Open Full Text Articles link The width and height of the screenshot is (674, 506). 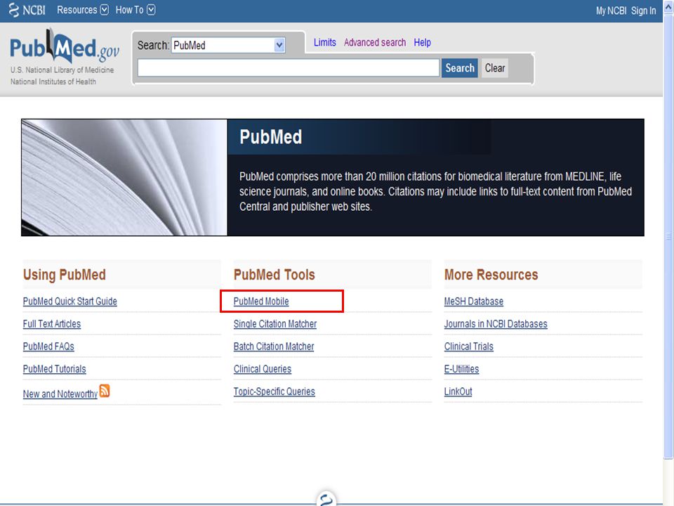pyautogui.click(x=51, y=324)
